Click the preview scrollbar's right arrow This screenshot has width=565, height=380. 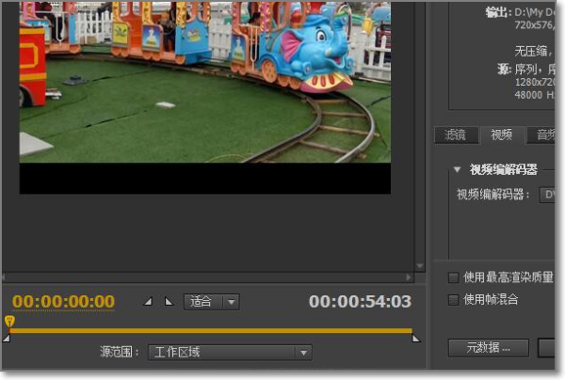pos(415,278)
